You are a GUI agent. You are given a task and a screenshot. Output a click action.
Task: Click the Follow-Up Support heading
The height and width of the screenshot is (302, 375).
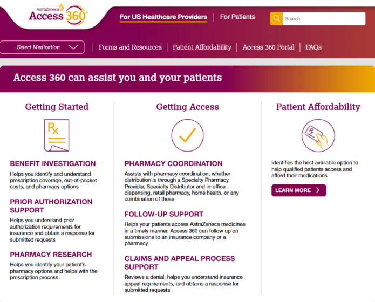click(x=164, y=214)
